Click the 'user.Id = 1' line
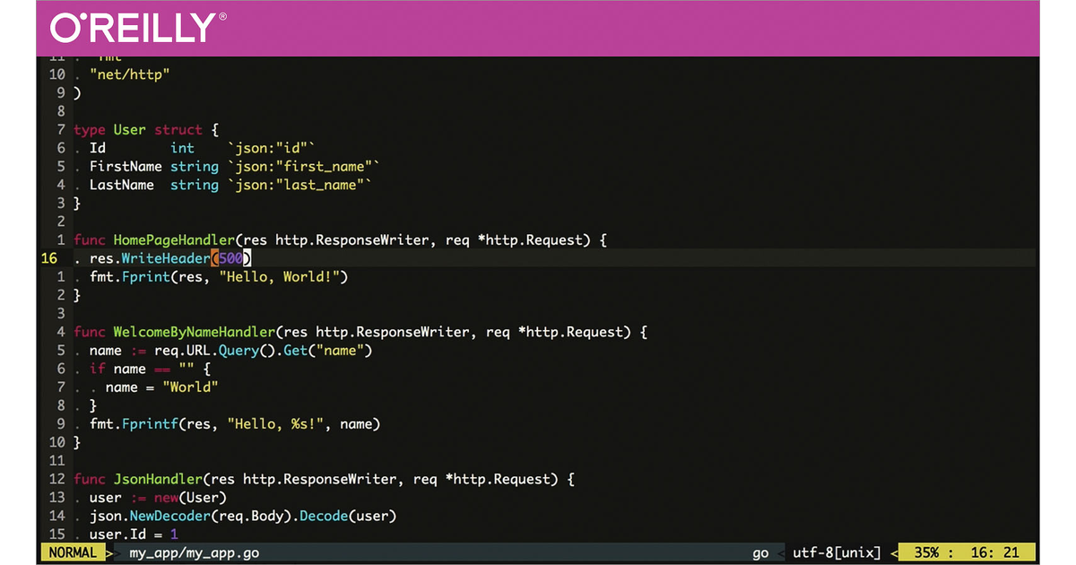This screenshot has width=1076, height=565. tap(134, 535)
